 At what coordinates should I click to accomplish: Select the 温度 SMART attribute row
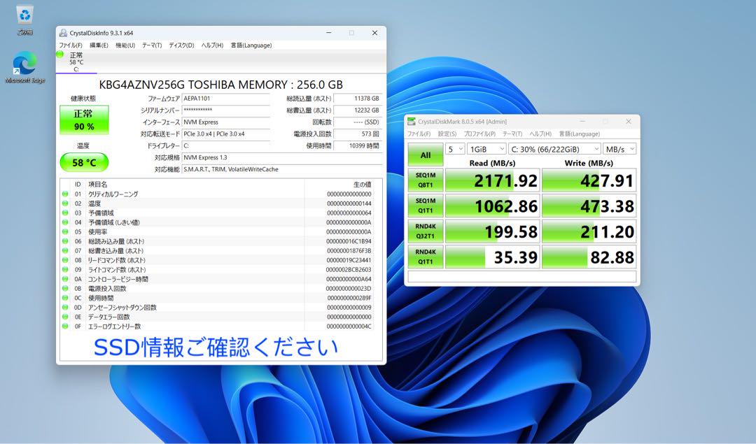tap(217, 203)
